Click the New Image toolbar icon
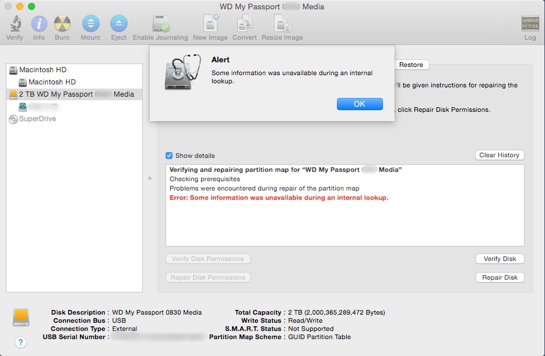545x356 pixels. click(x=210, y=24)
